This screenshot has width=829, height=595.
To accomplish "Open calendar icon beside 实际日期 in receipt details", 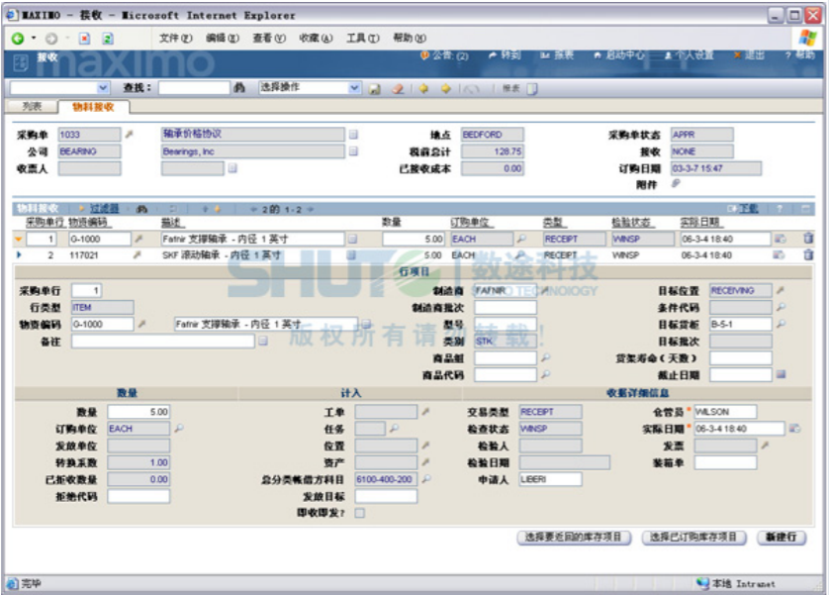I will click(794, 429).
